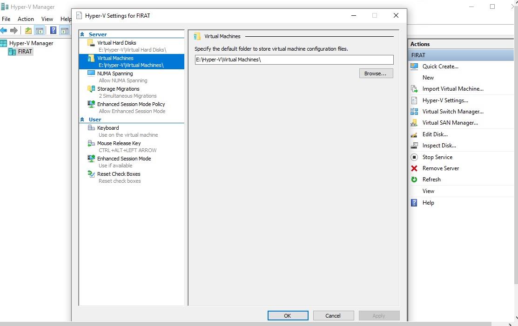This screenshot has width=518, height=326.
Task: Click the Quick Create icon in Actions
Action: pyautogui.click(x=414, y=67)
